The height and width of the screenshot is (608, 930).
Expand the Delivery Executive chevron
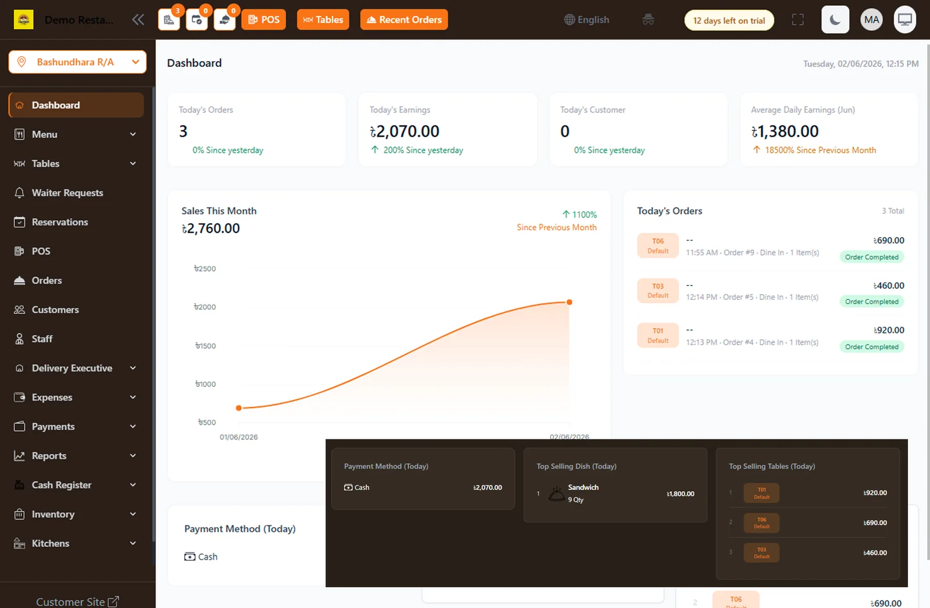tap(133, 368)
